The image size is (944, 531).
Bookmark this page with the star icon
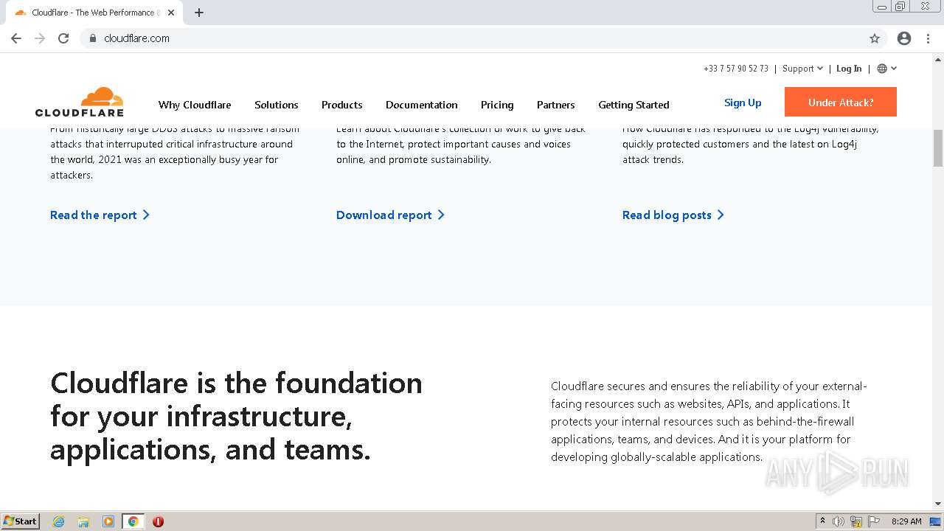tap(875, 38)
